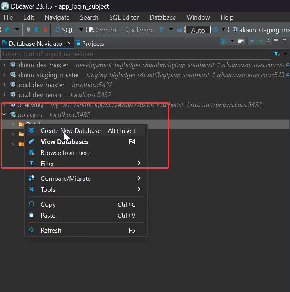Screen dimensions: 290x292
Task: Select akaun_staging_master connection row
Action: [145, 75]
